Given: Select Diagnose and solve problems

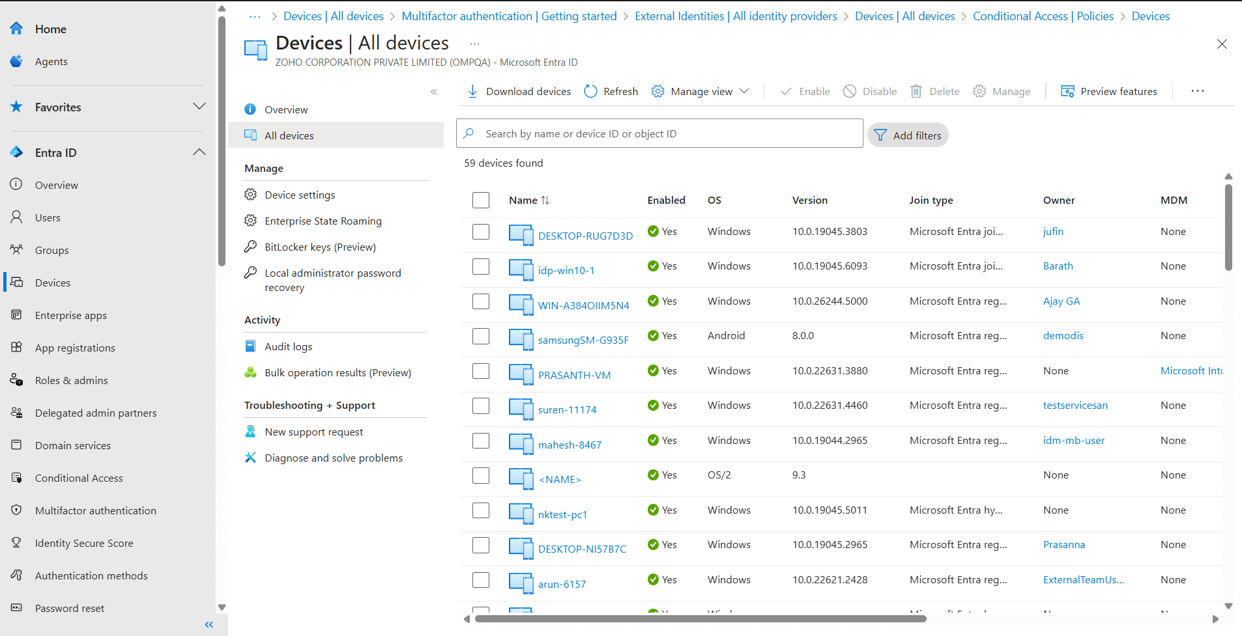Looking at the screenshot, I should pyautogui.click(x=333, y=457).
